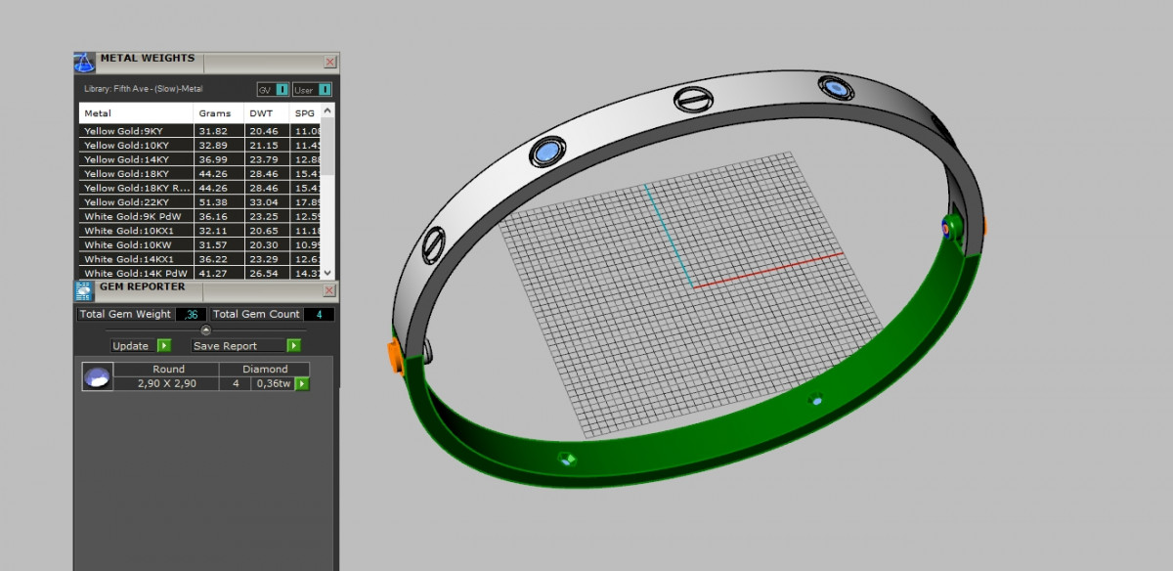Screen dimensions: 1173x571
Task: Click the Metal Weights panel icon
Action: coord(84,63)
